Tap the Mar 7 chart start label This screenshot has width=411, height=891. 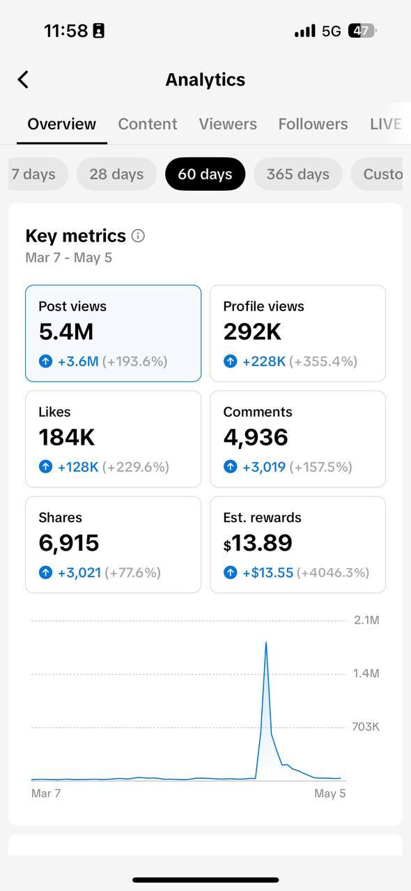click(x=46, y=794)
